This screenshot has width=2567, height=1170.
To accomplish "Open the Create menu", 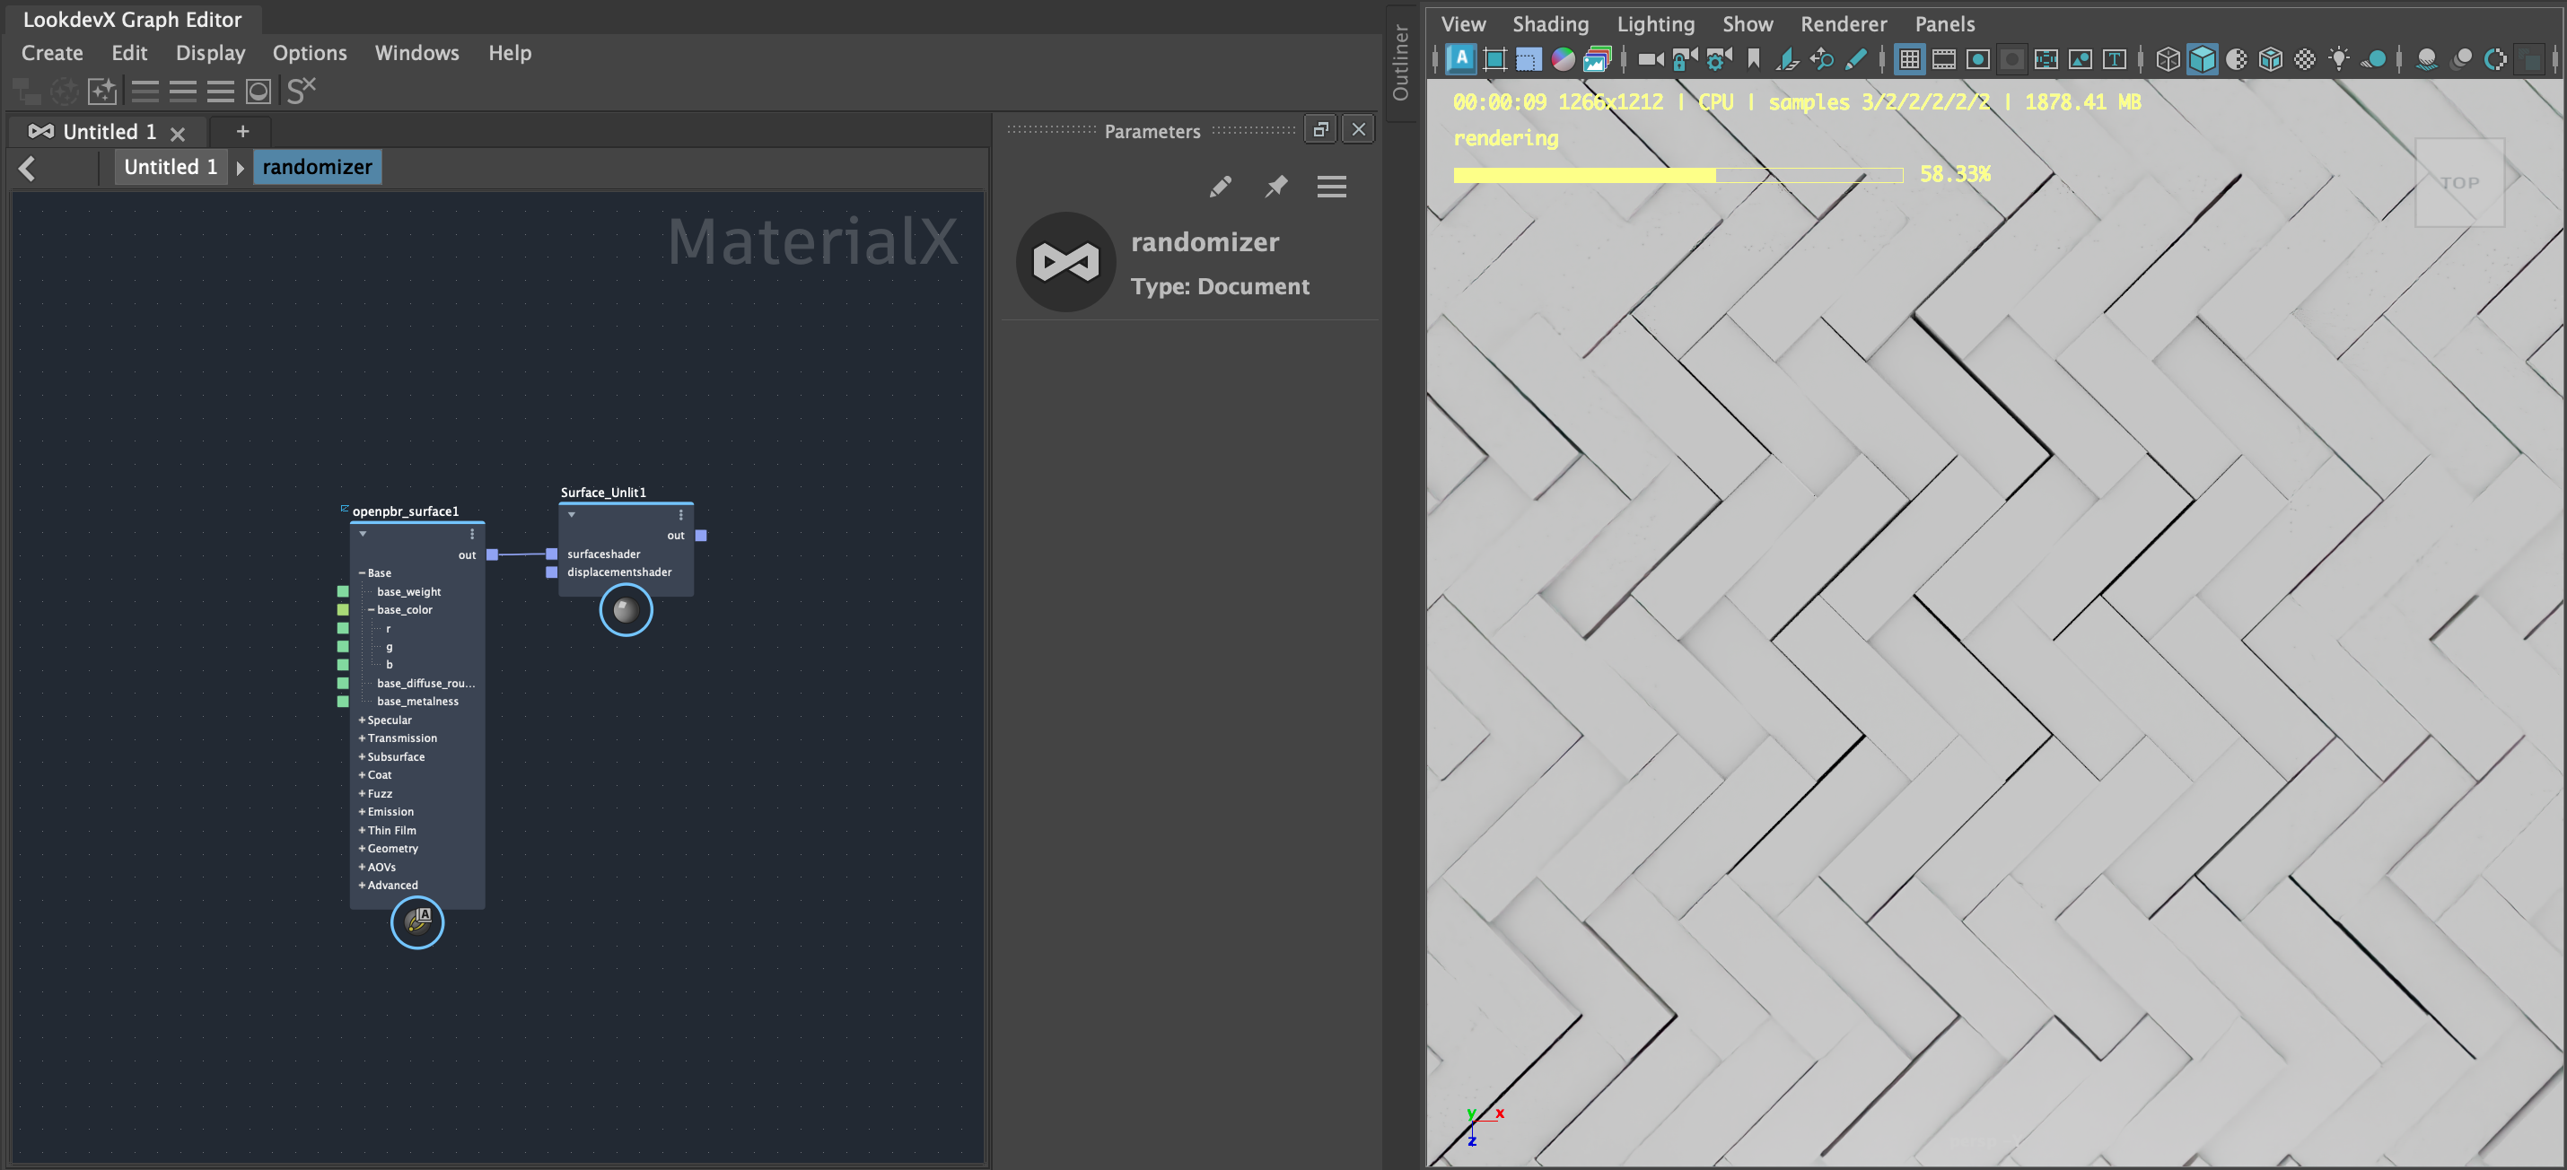I will (52, 53).
